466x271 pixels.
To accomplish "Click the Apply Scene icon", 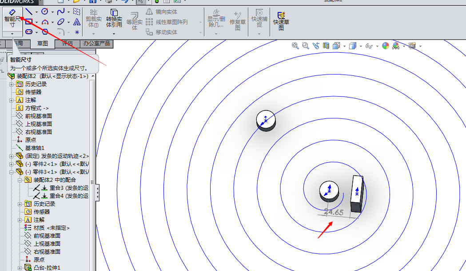I will 396,46.
